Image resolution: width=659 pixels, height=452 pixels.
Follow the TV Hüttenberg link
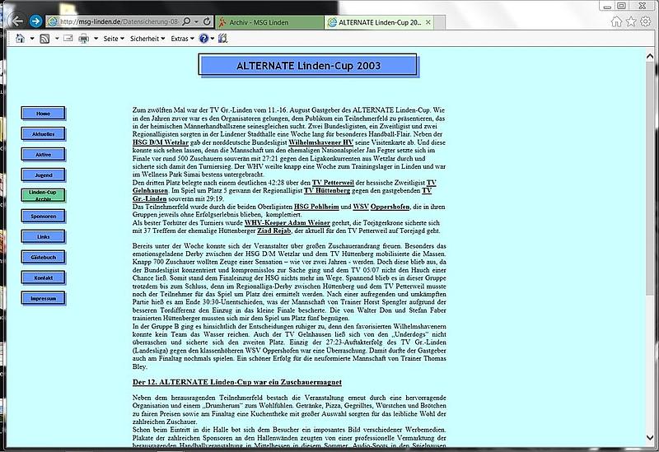[x=327, y=191]
